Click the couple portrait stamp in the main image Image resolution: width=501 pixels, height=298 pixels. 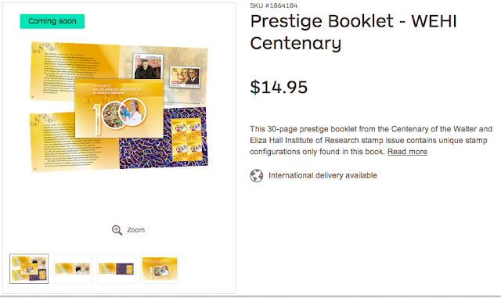186,77
